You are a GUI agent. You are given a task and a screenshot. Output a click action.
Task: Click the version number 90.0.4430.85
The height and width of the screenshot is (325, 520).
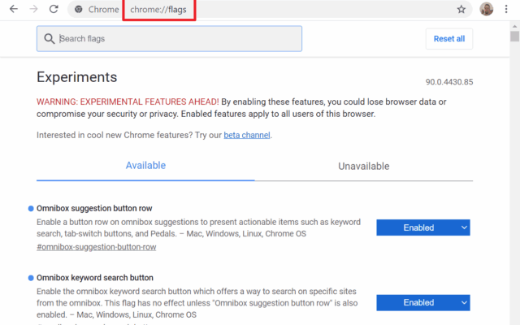[x=449, y=82]
